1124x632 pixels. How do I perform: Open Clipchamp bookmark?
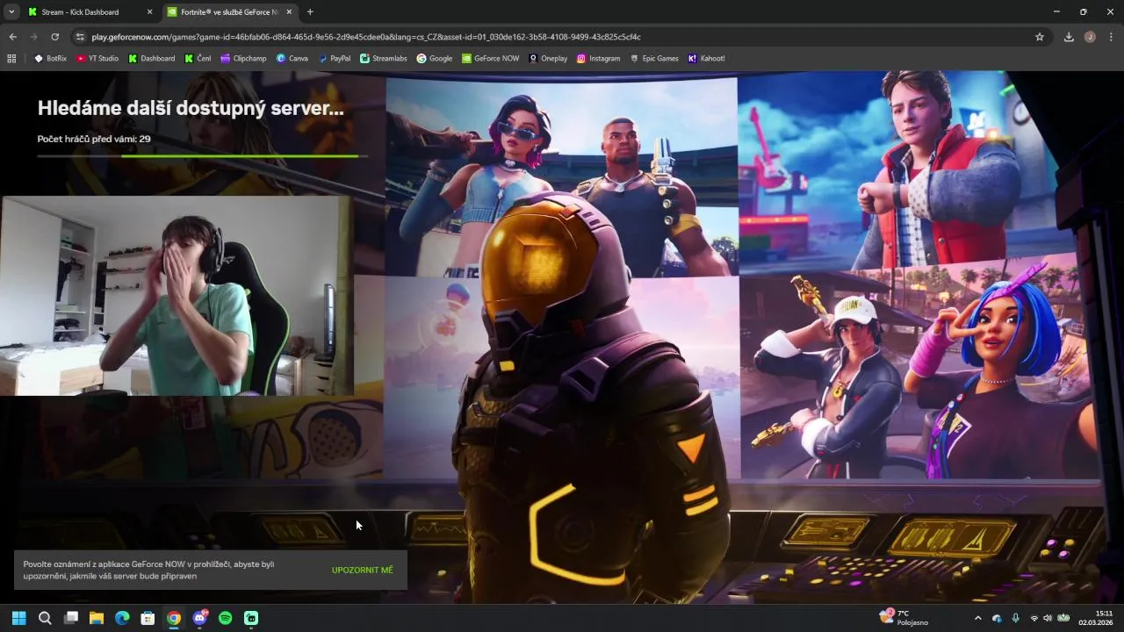243,59
